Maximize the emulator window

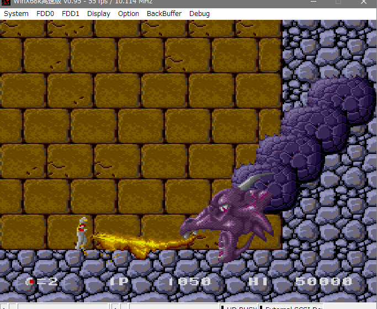coord(338,2)
